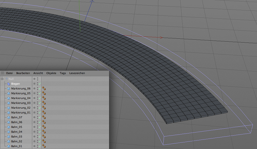Click the gray layer dot of Bahn_03
257x149 pixels.
click(35, 136)
